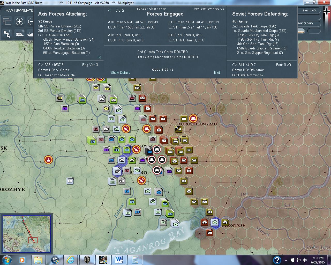This screenshot has width=331, height=265.
Task: Click the zoom out minus map button
Action: (31, 21)
